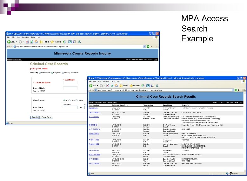Click the toolbar icon right of History in Records Inquiry
Image resolution: width=247 pixels, height=181 pixels.
pyautogui.click(x=70, y=42)
